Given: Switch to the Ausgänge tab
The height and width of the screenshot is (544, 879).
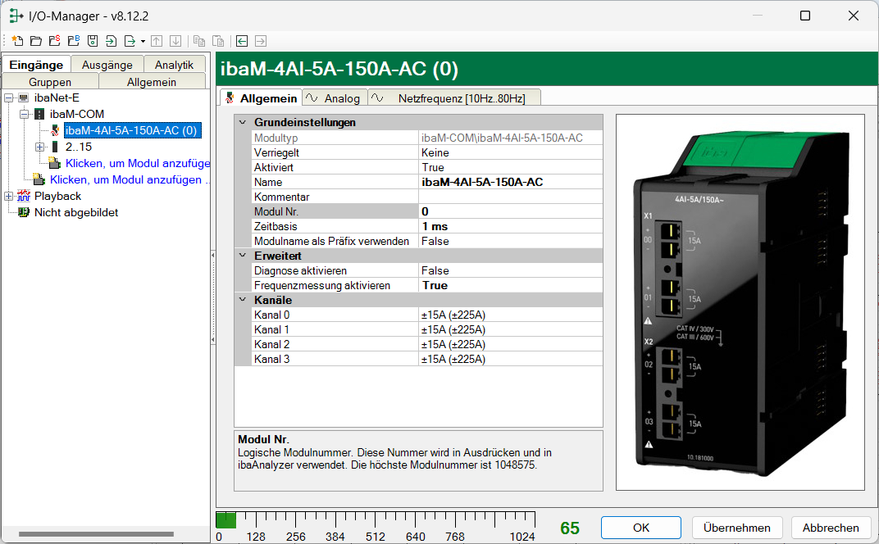Looking at the screenshot, I should [x=107, y=65].
